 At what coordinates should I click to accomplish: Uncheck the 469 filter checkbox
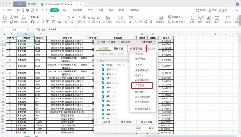(x=103, y=83)
